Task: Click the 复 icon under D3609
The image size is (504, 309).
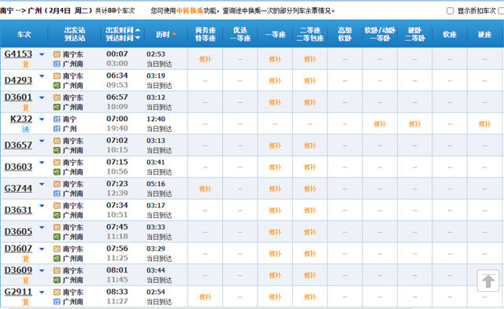Action: [25, 281]
